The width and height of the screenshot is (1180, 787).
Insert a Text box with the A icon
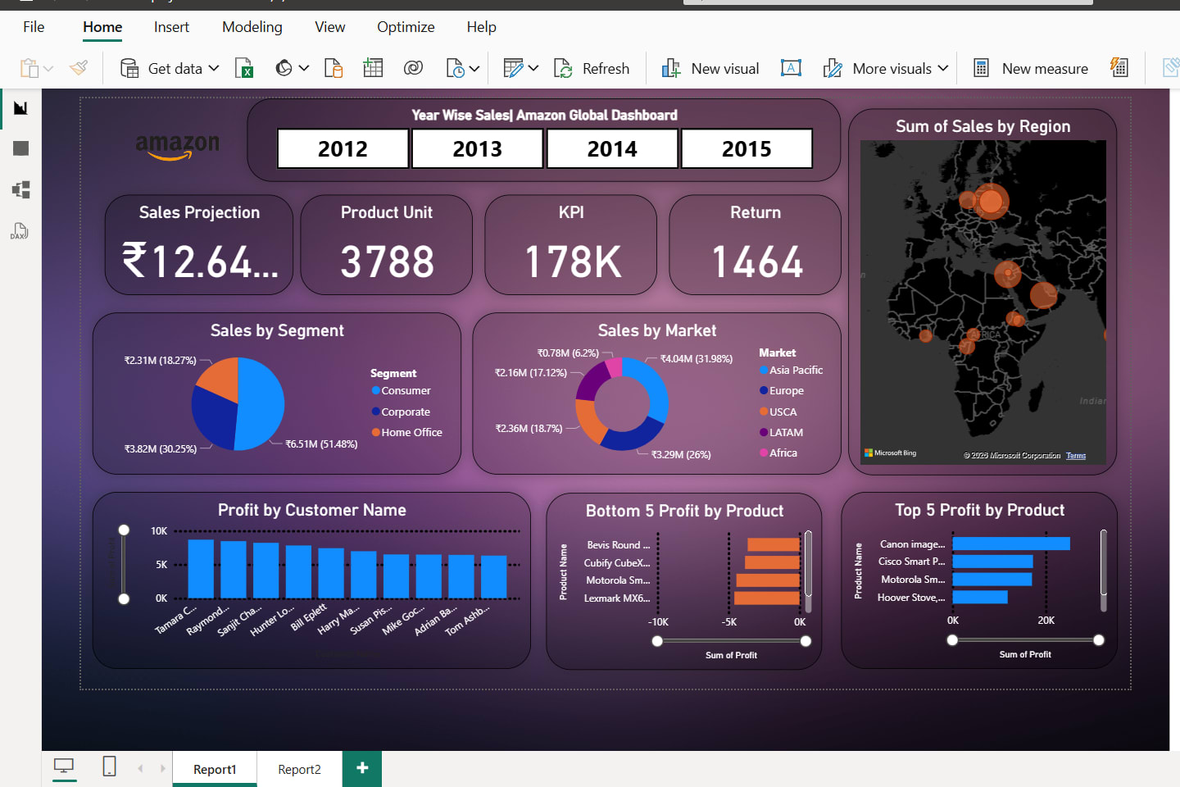coord(791,68)
